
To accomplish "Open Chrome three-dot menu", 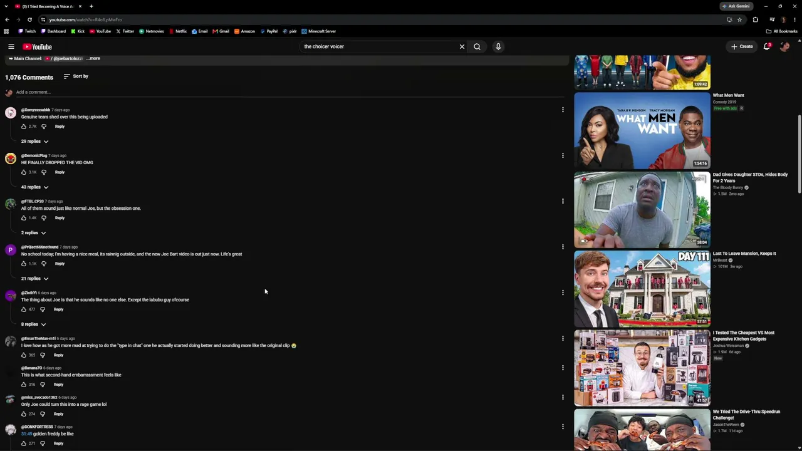I will [794, 19].
